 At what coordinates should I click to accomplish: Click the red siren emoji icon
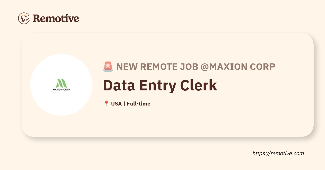pos(108,67)
